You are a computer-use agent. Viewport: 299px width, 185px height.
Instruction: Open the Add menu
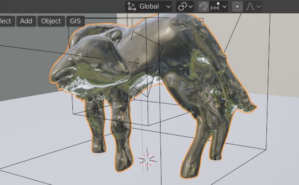[26, 21]
